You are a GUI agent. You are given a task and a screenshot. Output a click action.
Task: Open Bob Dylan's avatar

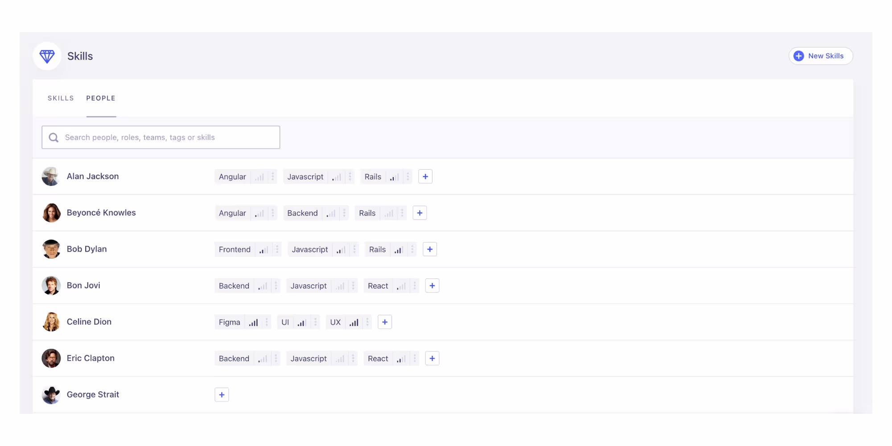[51, 249]
